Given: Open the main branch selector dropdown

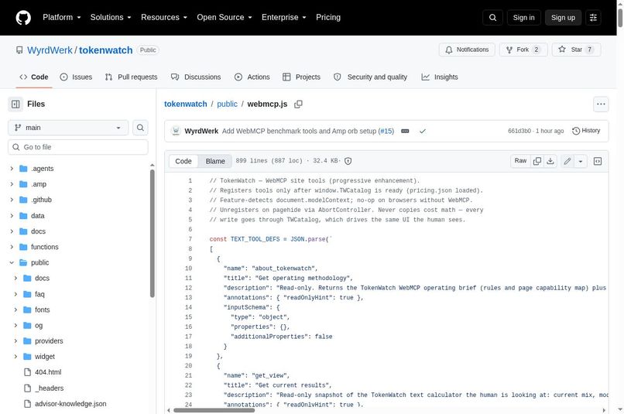Looking at the screenshot, I should (68, 128).
